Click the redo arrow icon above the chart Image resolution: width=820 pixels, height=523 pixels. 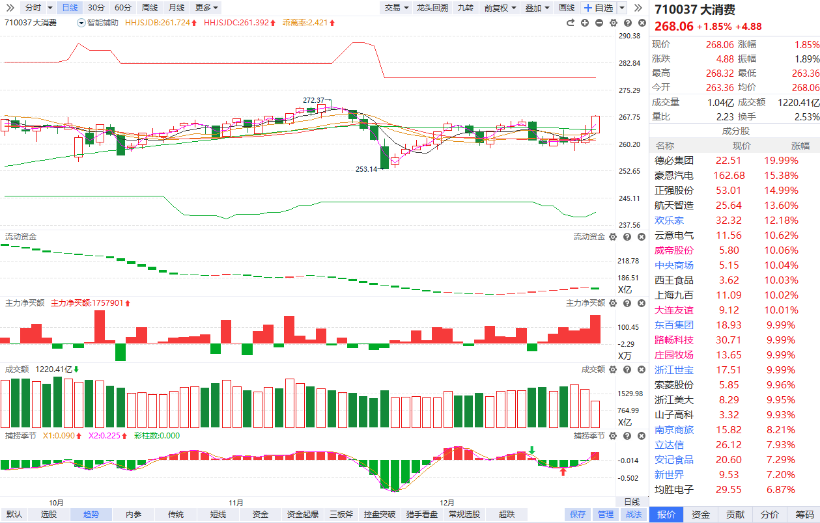tap(571, 23)
